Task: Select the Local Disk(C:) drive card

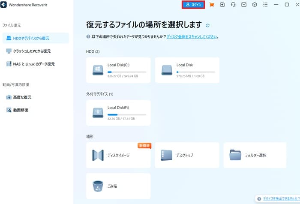Action: pos(118,70)
